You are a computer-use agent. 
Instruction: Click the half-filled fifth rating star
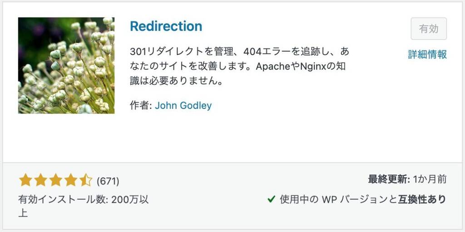point(86,181)
